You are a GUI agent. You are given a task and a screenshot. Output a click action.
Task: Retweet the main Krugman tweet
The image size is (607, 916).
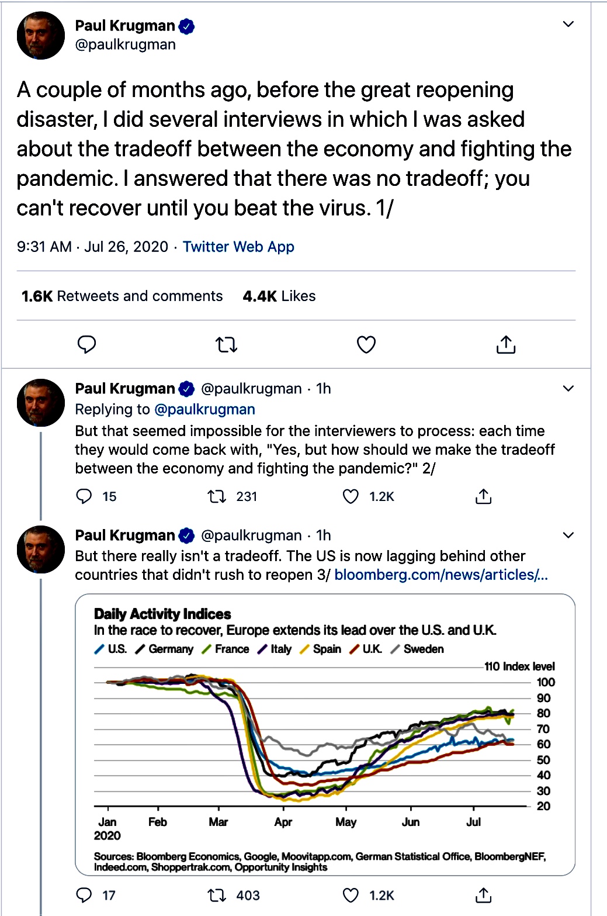pos(227,345)
